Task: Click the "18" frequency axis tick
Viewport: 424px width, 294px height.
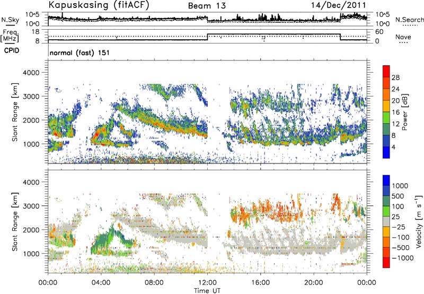Action: (36, 32)
